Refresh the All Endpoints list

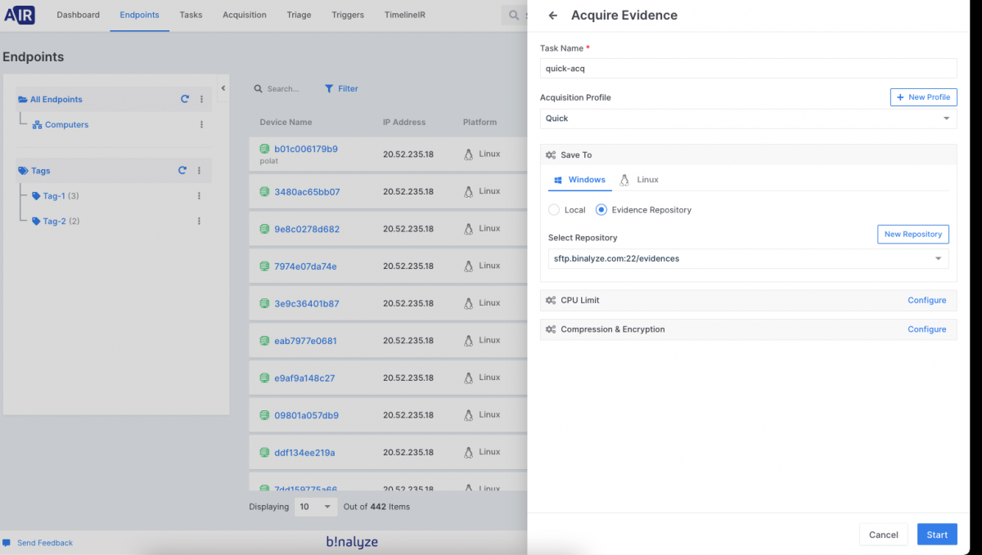click(x=185, y=99)
